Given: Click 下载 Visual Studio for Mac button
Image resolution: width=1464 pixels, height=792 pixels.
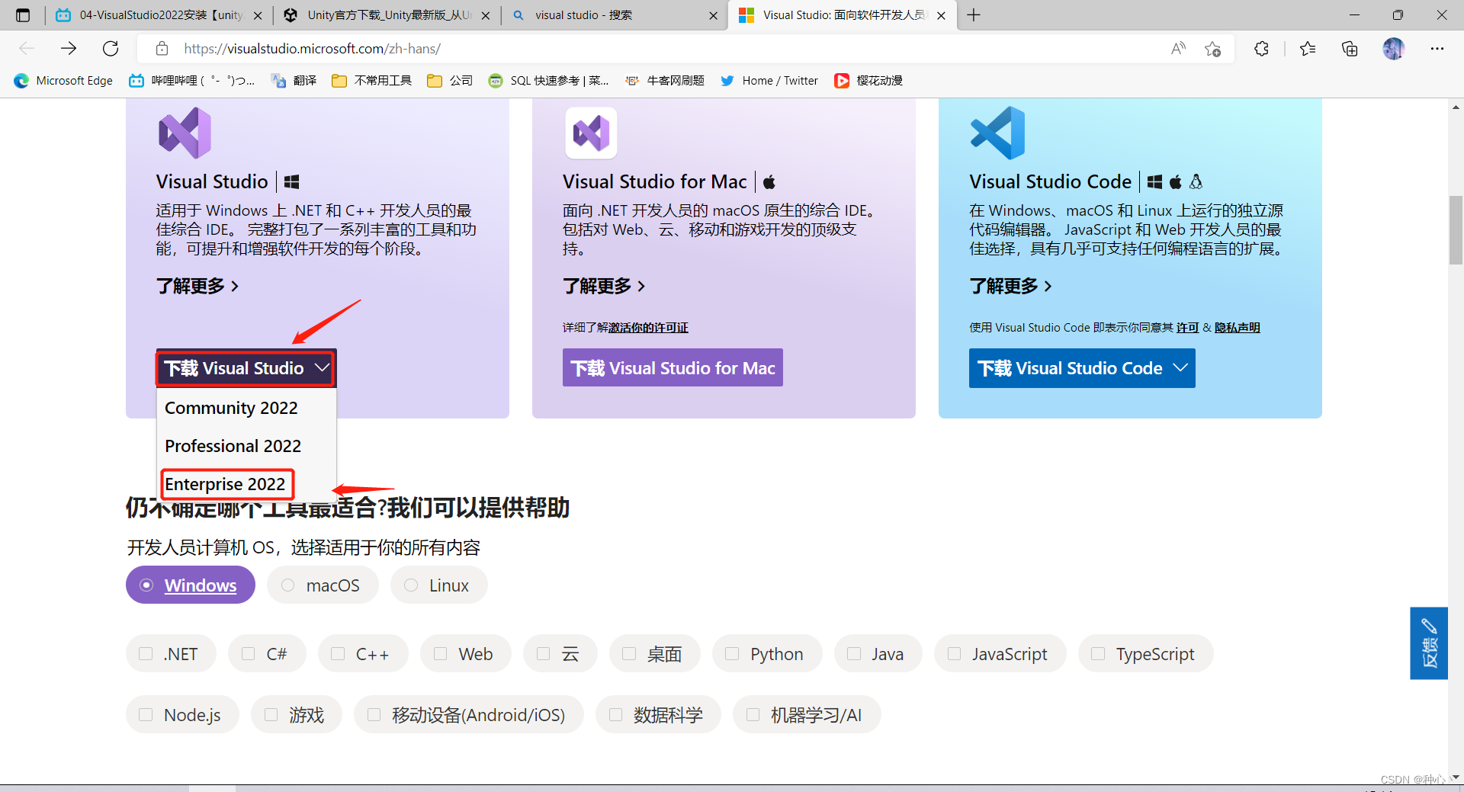Looking at the screenshot, I should click(x=673, y=367).
